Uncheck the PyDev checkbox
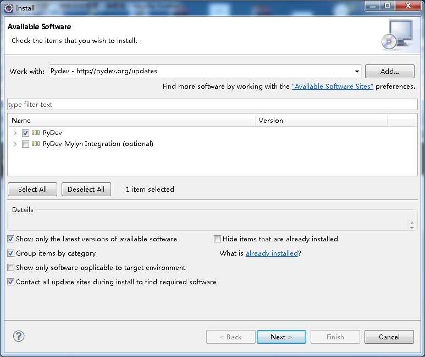 25,133
